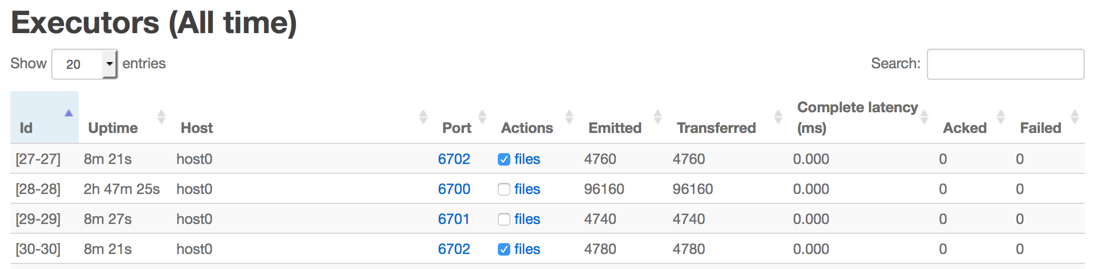Screen dimensions: 1093x269
Task: Click sort arrows beside Port header
Action: tap(482, 117)
